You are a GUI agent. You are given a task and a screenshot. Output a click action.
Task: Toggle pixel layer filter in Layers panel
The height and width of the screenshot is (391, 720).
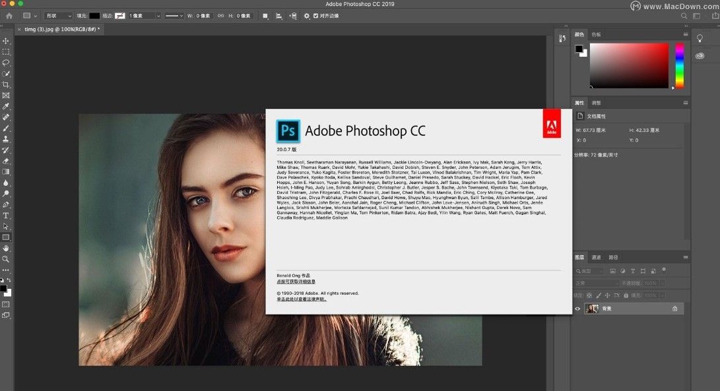612,271
